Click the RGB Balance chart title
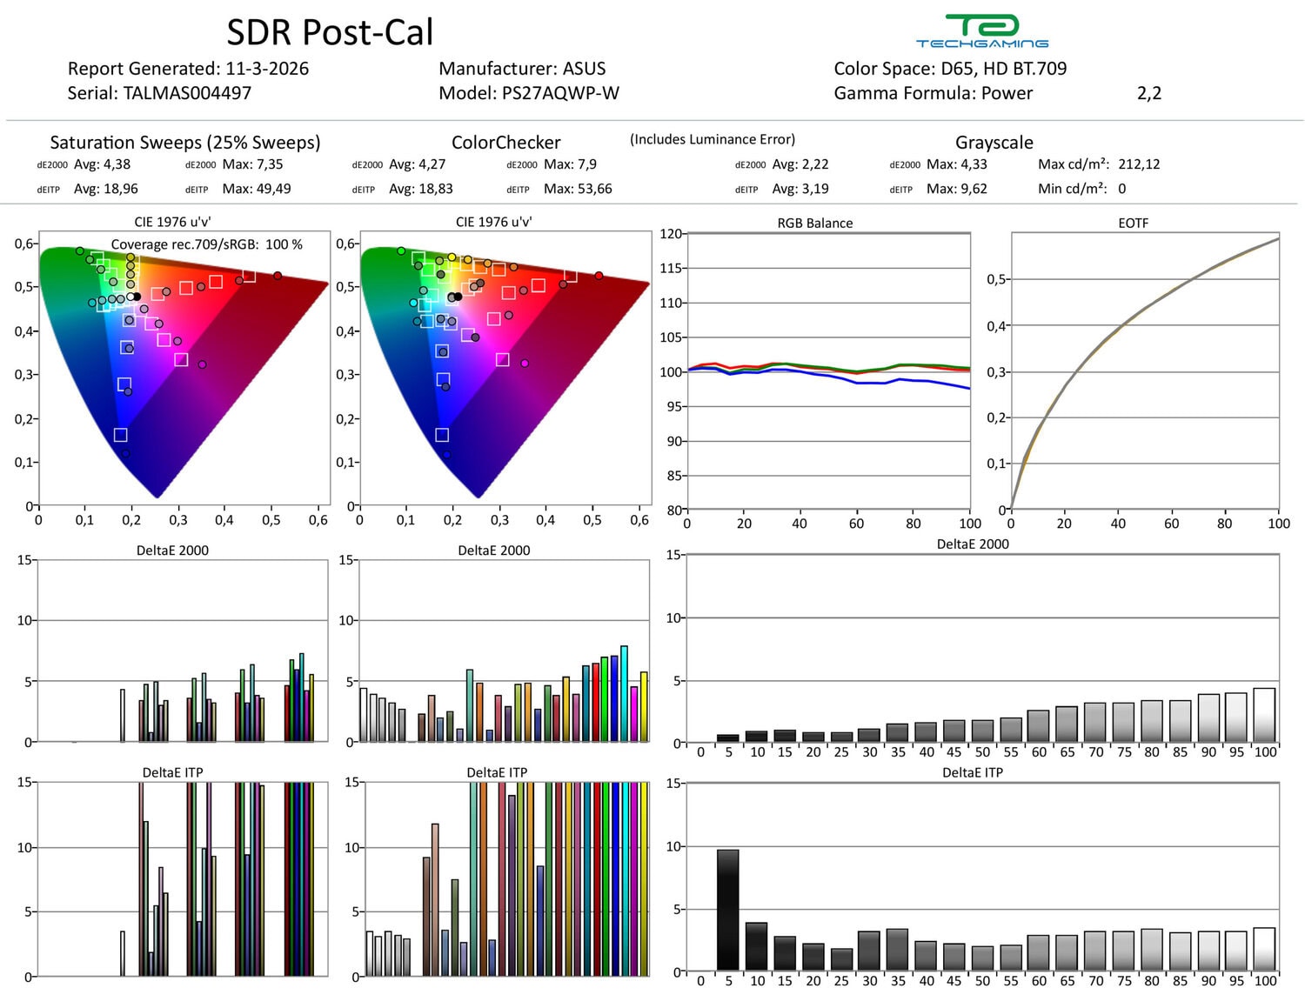The image size is (1305, 1008). click(x=814, y=224)
